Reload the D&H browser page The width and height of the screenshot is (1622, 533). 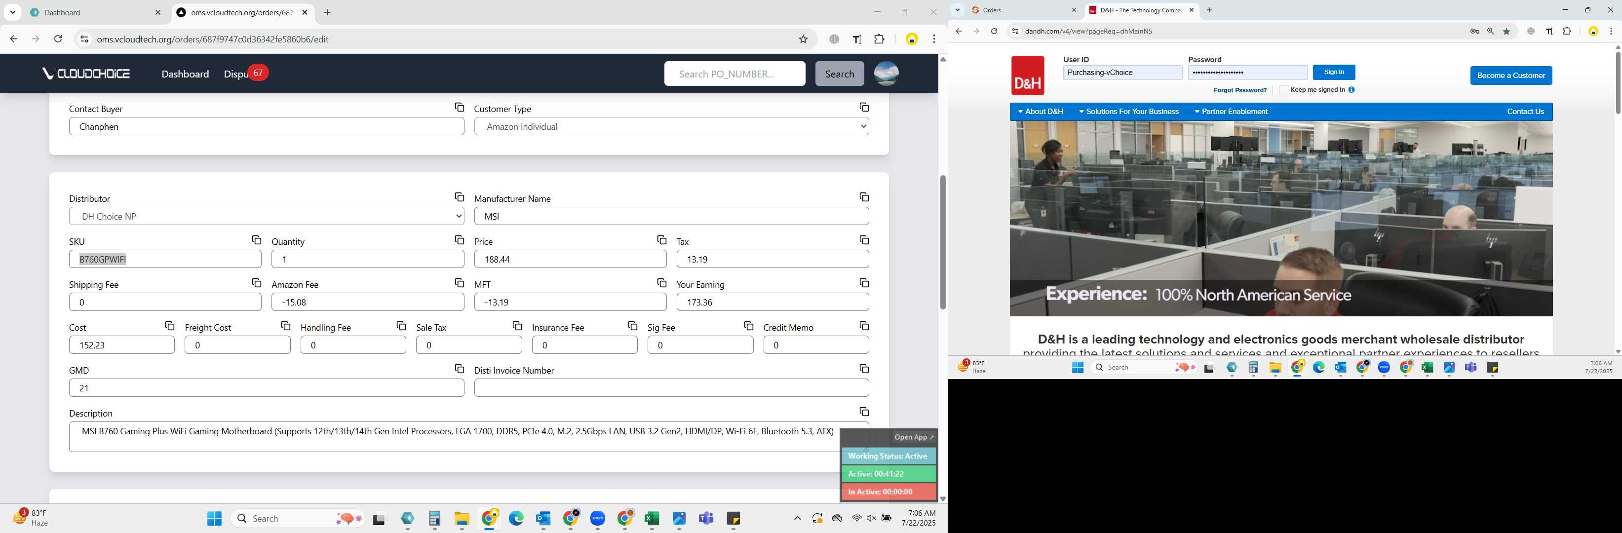point(994,32)
